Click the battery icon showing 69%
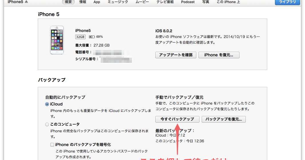 pyautogui.click(x=92, y=37)
